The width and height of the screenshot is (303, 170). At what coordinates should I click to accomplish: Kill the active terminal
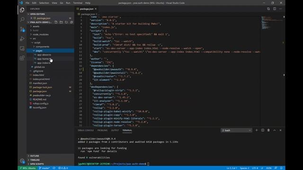[x=268, y=130]
